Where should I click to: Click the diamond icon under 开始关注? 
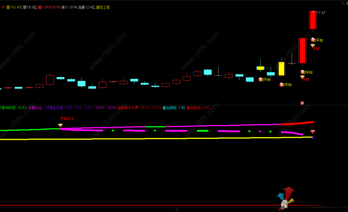[60, 125]
